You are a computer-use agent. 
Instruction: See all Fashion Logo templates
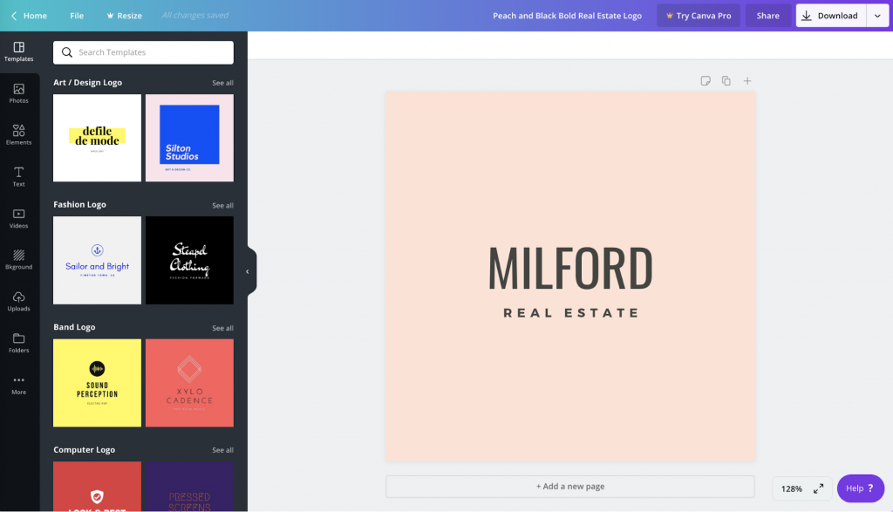222,206
